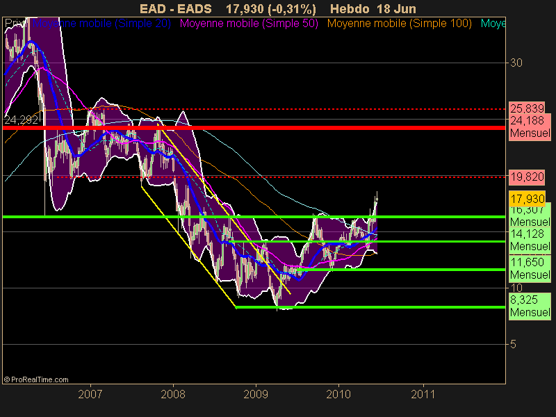
Task: Click the '17,930 (-0,31%)' price in title
Action: tap(271, 8)
